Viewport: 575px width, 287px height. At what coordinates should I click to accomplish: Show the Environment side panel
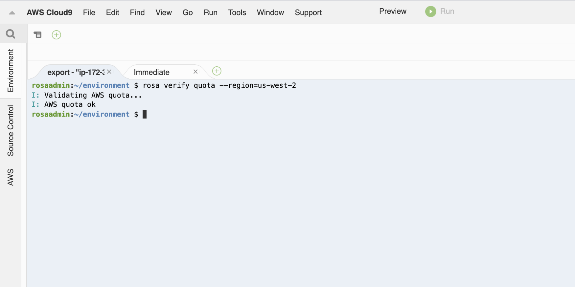[11, 71]
